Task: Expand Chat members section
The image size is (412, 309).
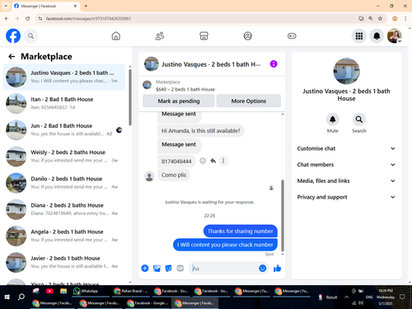Action: [346, 165]
